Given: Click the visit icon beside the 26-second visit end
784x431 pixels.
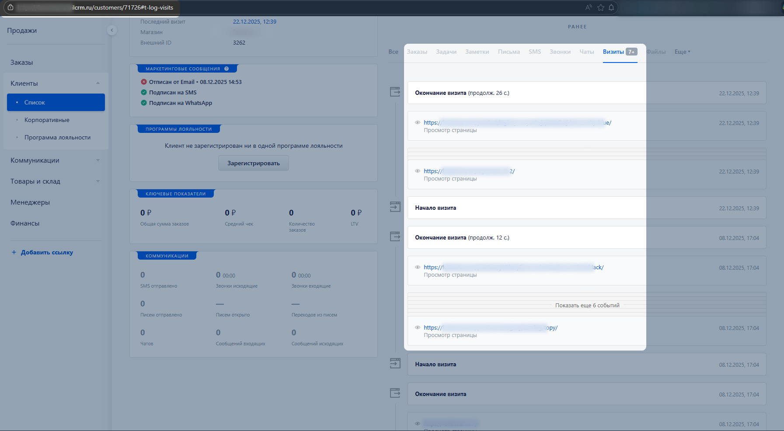Looking at the screenshot, I should [x=395, y=92].
